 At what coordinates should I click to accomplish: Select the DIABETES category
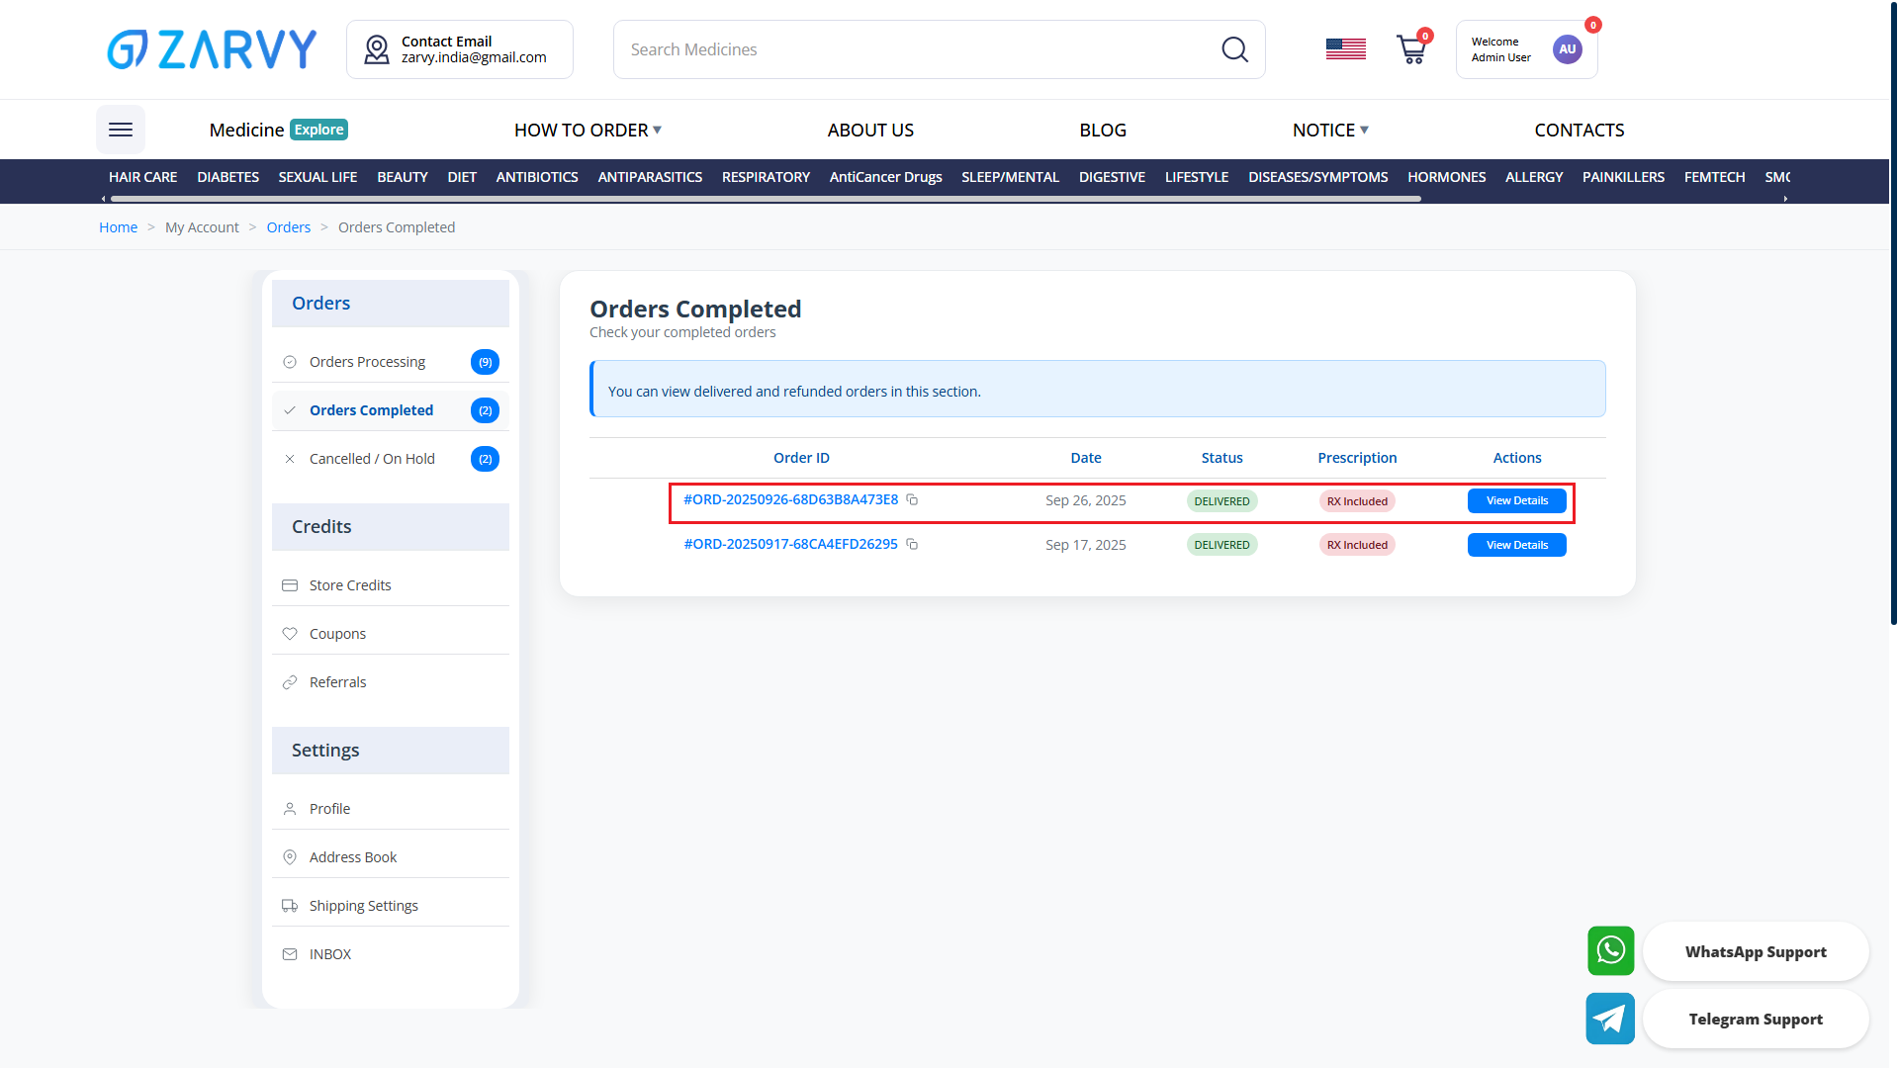pyautogui.click(x=227, y=177)
